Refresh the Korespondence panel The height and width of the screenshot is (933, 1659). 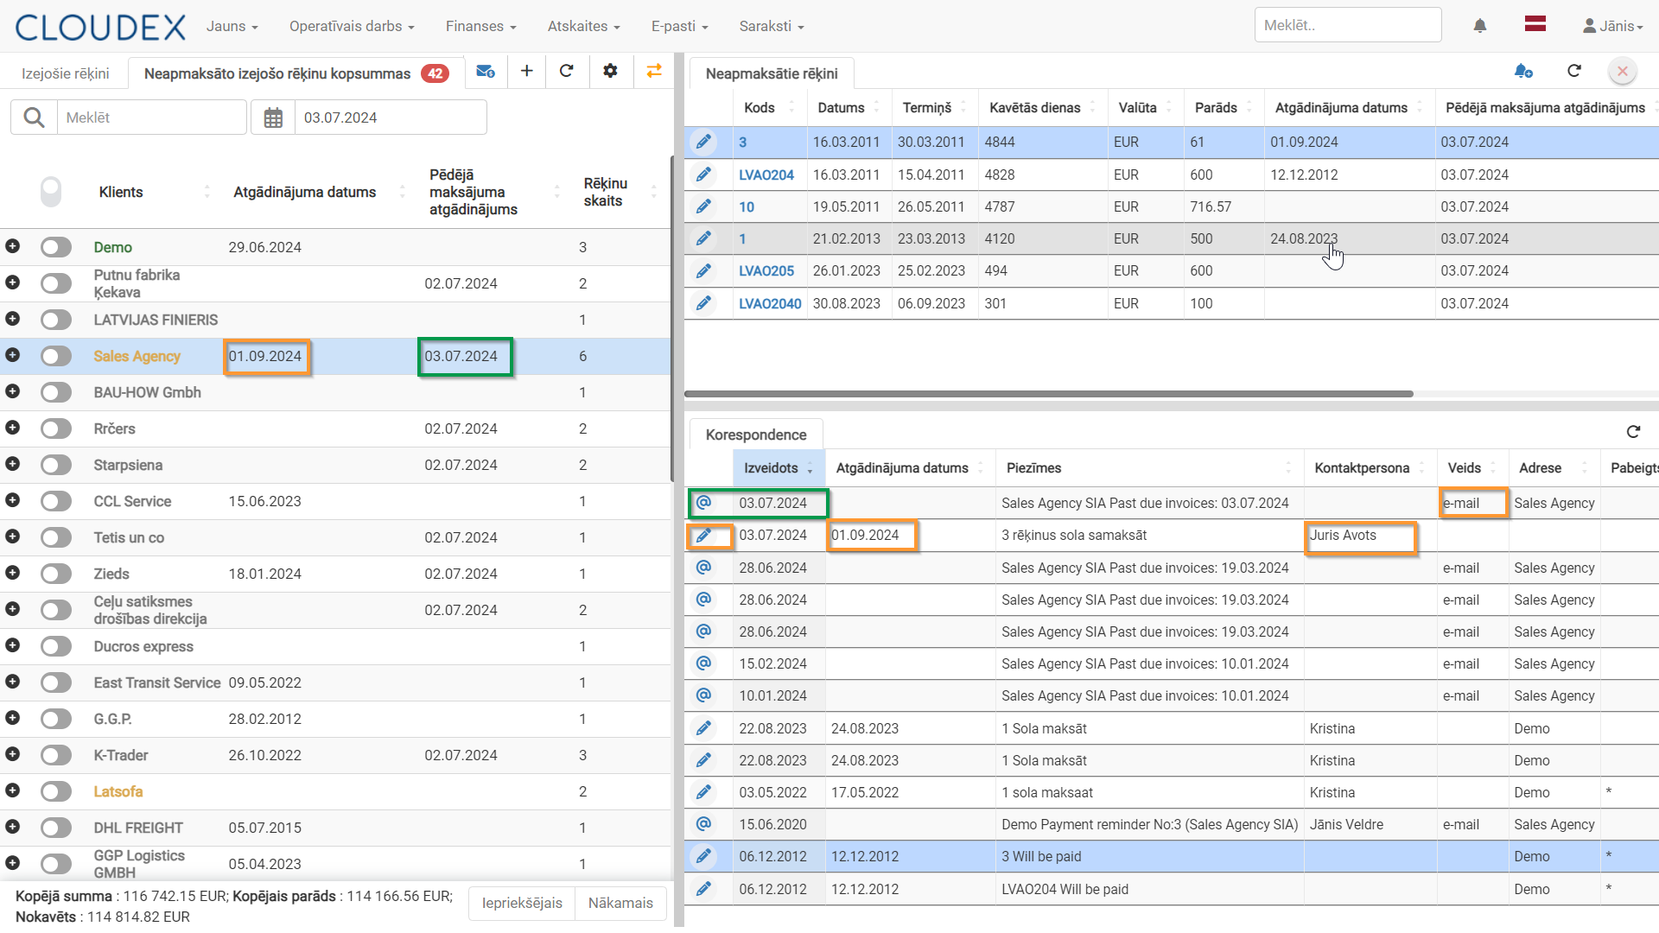[1633, 432]
